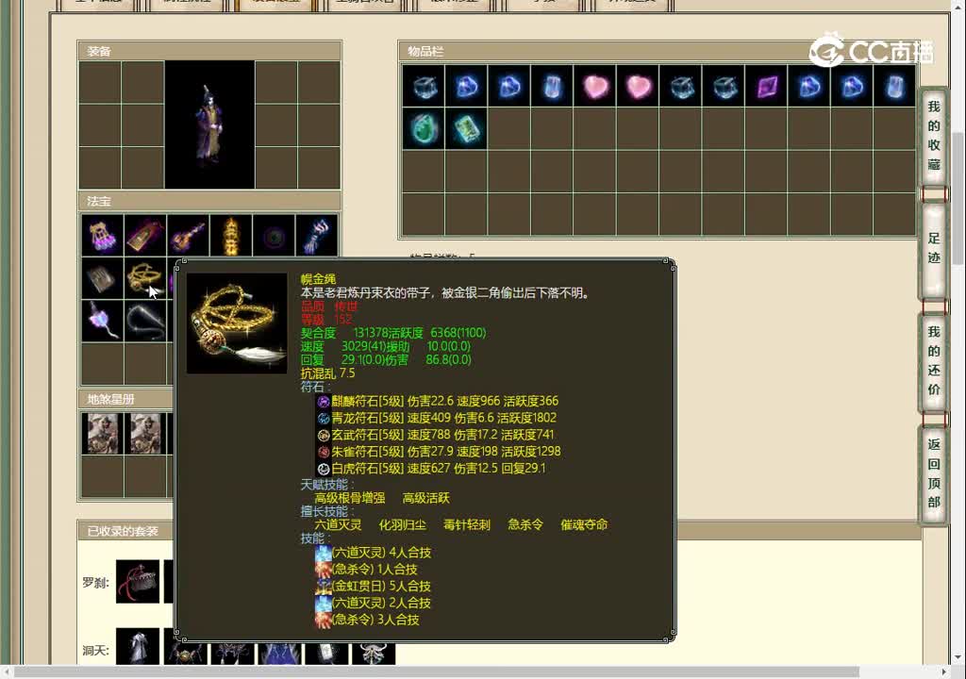This screenshot has width=966, height=679.
Task: Click the white robe in the 洞天 suit row
Action: coord(138,646)
